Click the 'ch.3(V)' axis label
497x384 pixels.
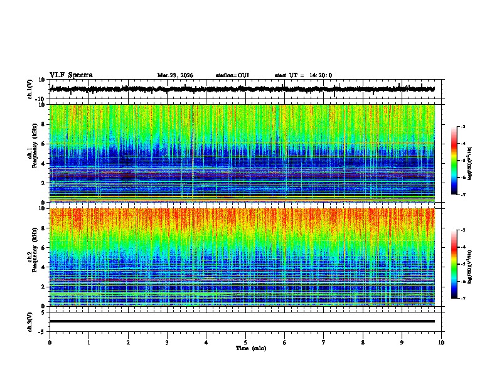30,322
